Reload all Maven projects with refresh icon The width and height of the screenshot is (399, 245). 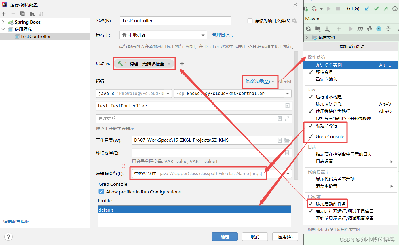308,29
